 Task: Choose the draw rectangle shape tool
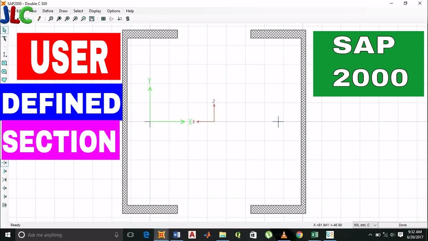coord(4,63)
